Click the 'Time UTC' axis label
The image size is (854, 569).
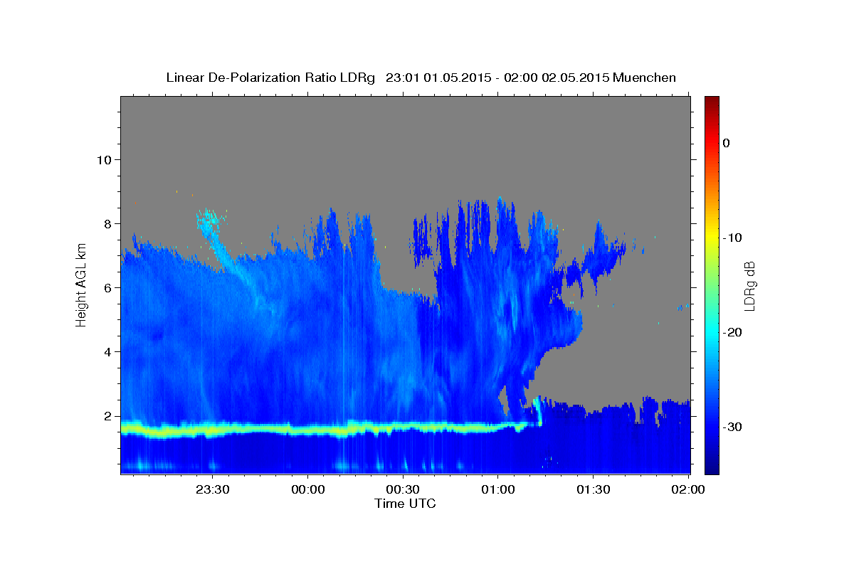(405, 504)
